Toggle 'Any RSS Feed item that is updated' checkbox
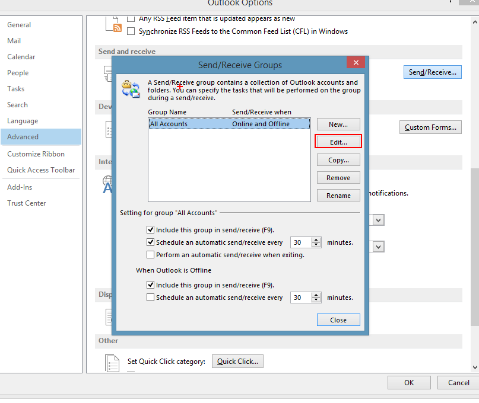479x403 pixels. tap(131, 18)
